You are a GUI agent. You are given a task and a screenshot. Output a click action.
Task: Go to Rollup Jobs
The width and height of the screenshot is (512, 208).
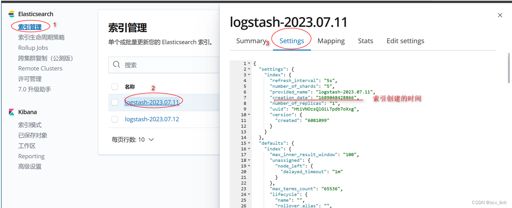(x=33, y=48)
